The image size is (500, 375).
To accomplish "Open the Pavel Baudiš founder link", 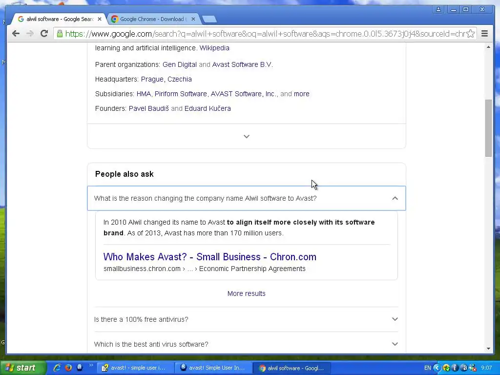I will pos(148,108).
